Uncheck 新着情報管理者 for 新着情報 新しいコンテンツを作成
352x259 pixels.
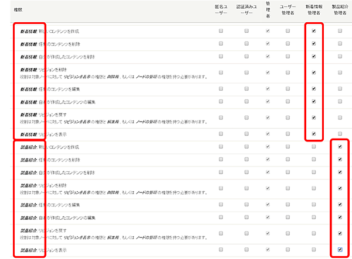314,30
